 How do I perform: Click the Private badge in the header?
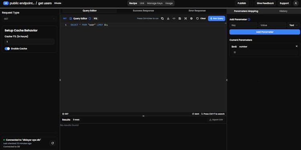(x=57, y=3)
